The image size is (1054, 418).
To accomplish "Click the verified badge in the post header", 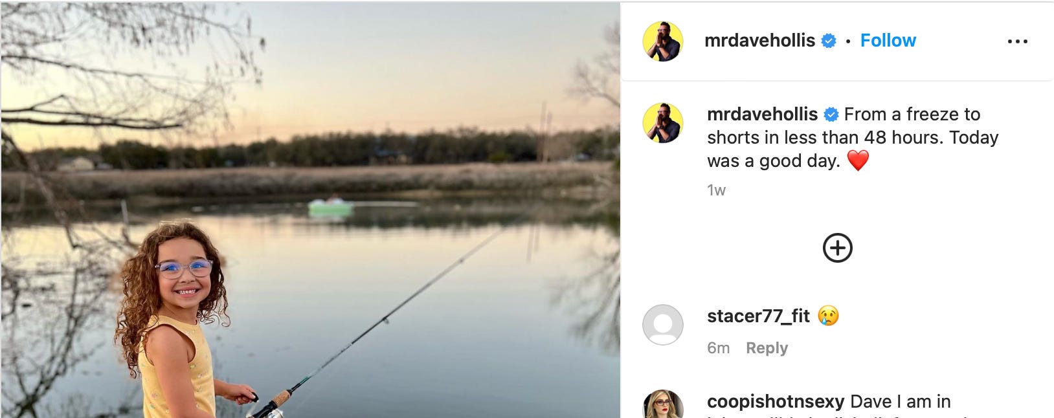I will [829, 41].
